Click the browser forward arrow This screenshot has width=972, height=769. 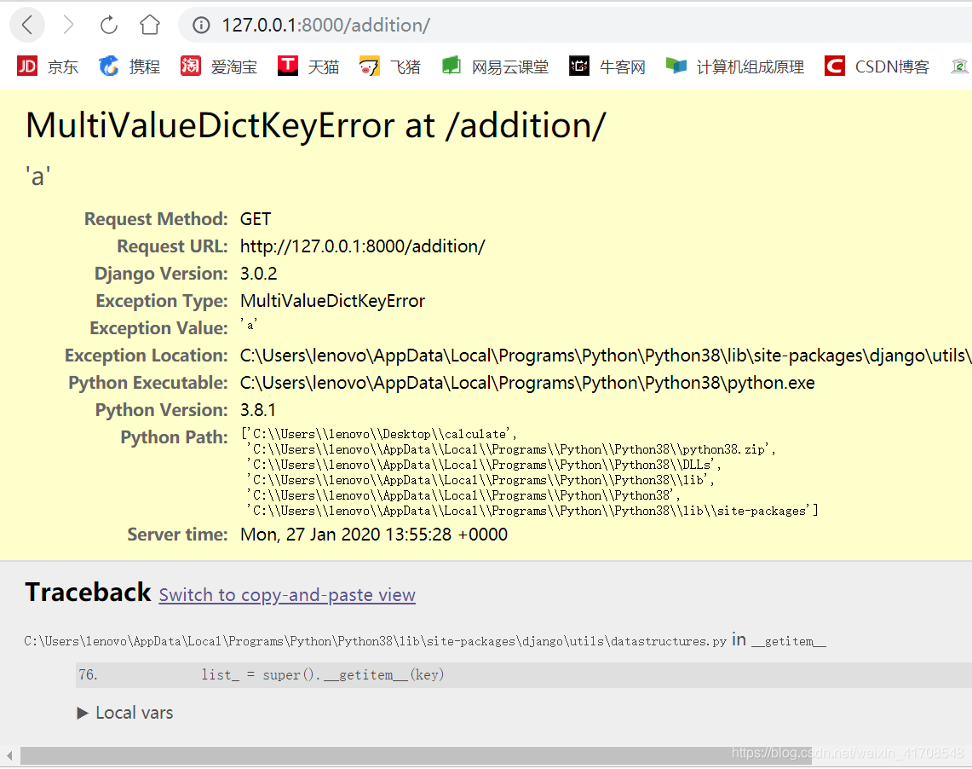pos(68,25)
